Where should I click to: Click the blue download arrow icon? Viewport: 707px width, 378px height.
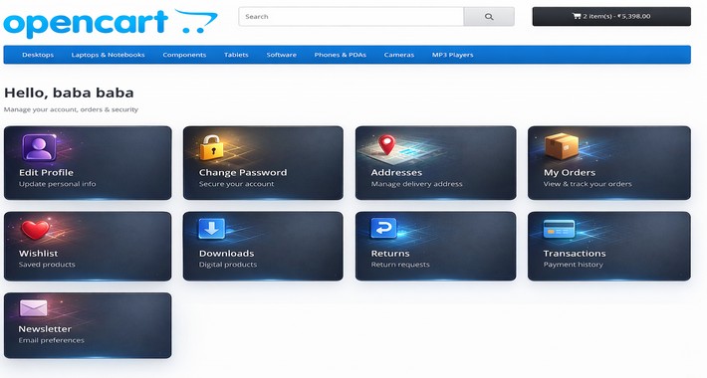click(x=211, y=229)
